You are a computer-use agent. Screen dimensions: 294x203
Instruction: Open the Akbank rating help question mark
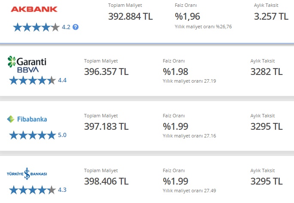pos(76,27)
